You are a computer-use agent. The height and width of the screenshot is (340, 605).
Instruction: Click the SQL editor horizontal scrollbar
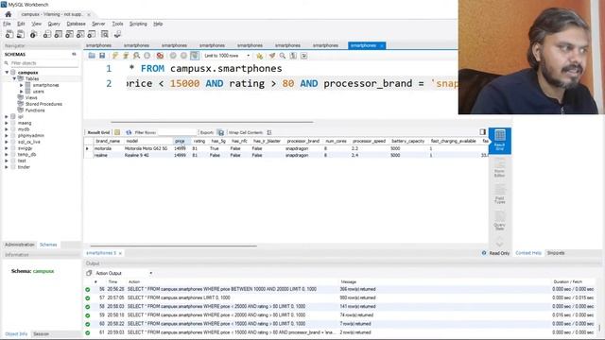click(x=212, y=122)
